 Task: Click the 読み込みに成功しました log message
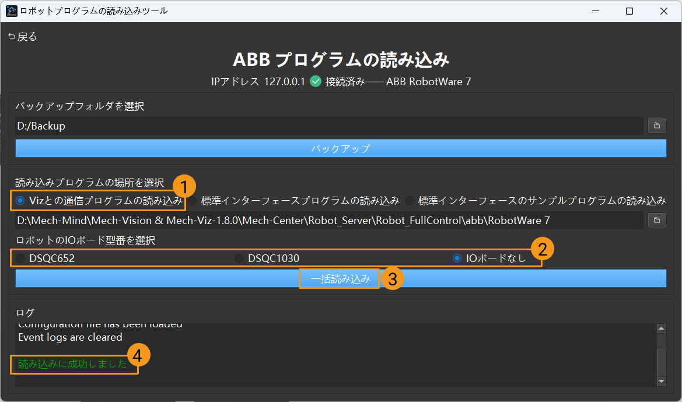click(73, 364)
